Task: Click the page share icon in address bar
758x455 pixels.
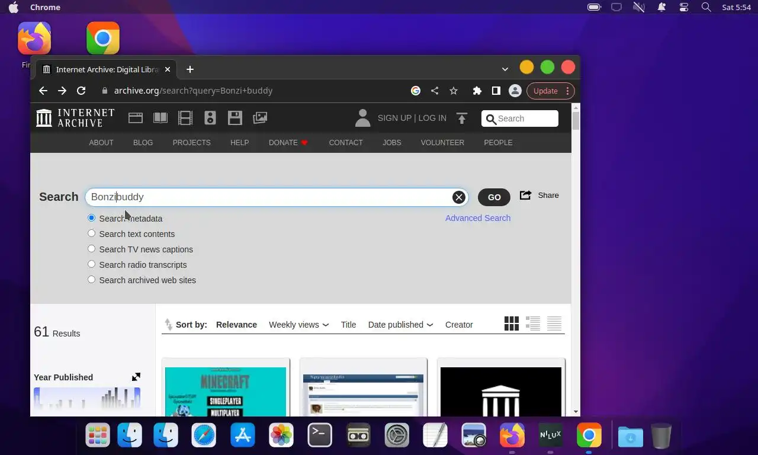Action: coord(435,91)
